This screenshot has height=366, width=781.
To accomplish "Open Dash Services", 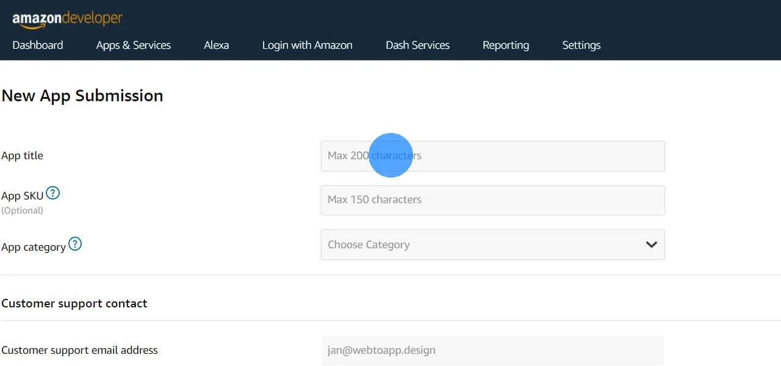I will [417, 45].
